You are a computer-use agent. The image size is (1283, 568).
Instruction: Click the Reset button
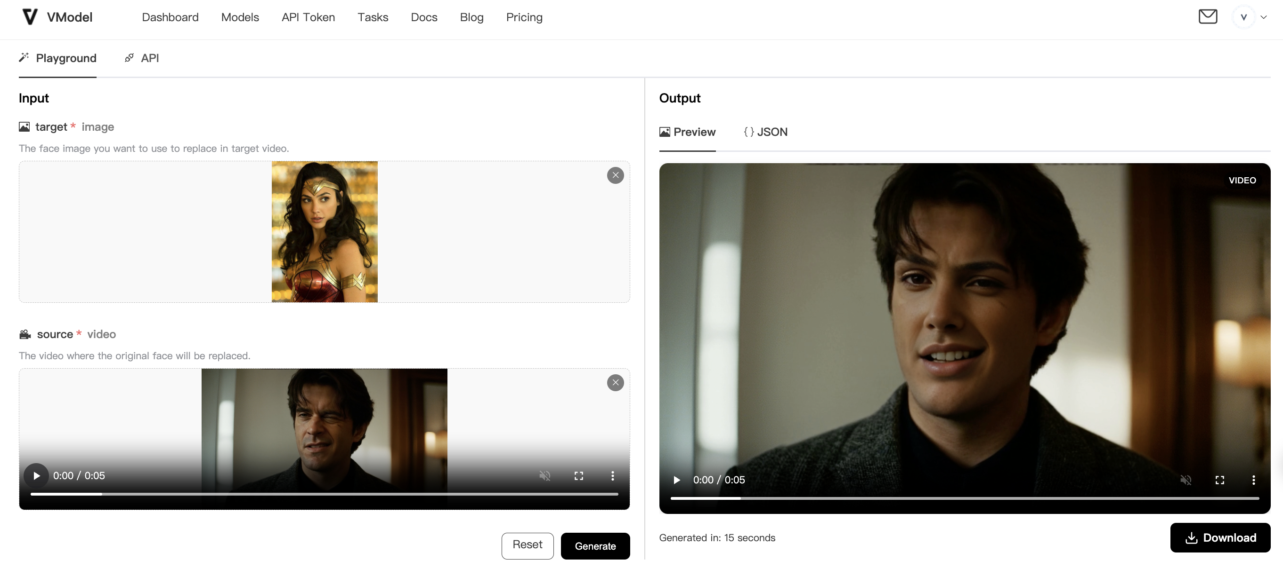coord(527,545)
